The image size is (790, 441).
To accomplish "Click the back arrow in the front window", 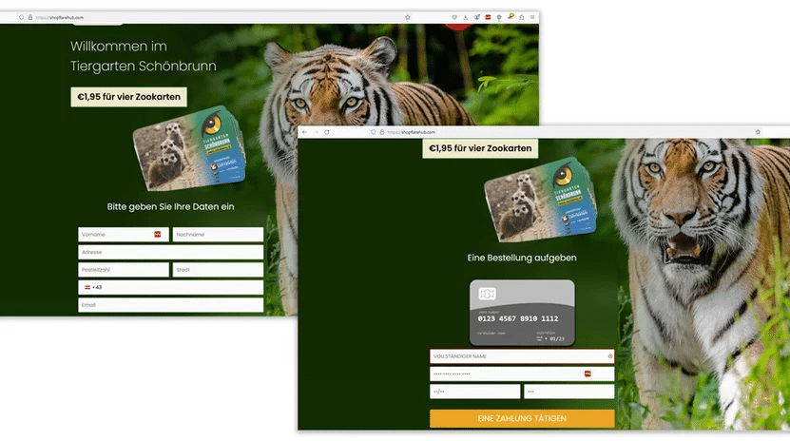I will [305, 132].
